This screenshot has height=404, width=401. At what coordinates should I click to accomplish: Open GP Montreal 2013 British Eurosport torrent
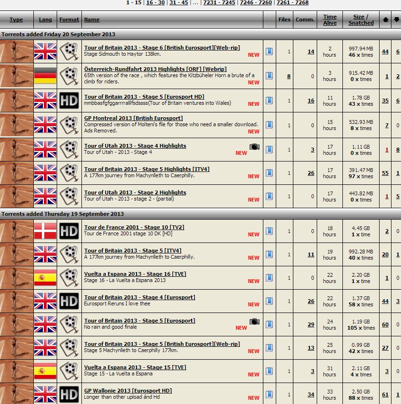133,118
